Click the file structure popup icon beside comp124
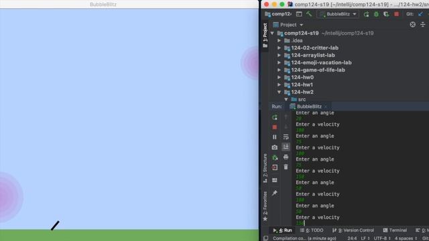Viewport: 429px width, 241px height. coord(299,14)
